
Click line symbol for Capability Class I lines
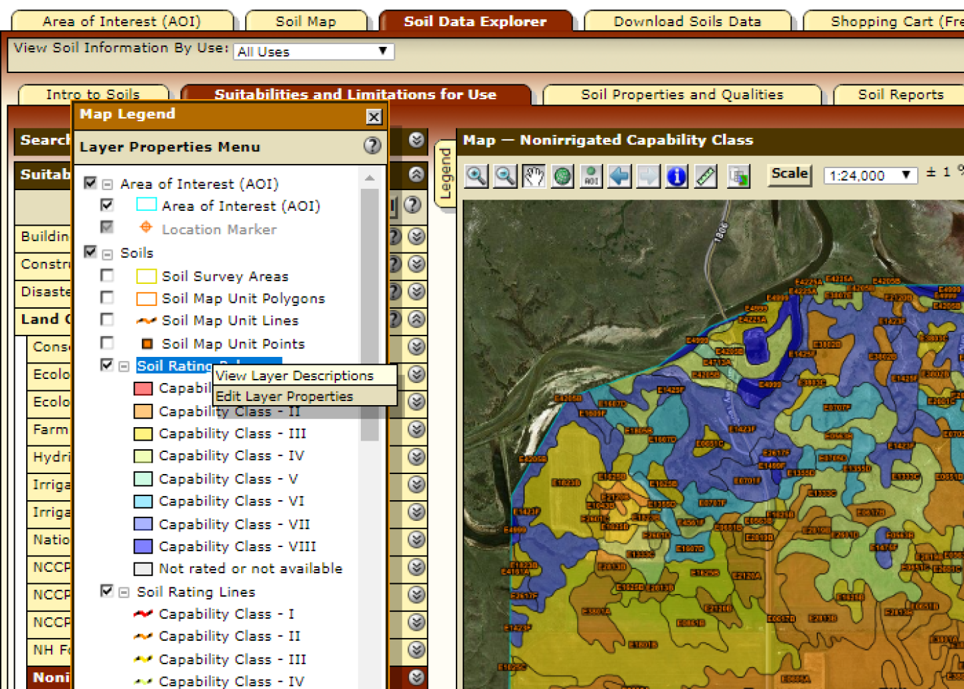pyautogui.click(x=143, y=613)
